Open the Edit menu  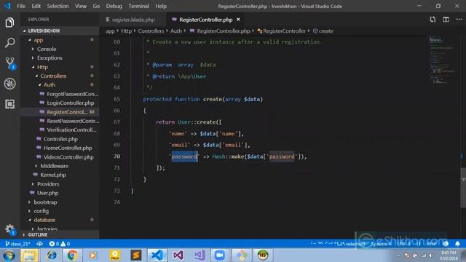36,6
